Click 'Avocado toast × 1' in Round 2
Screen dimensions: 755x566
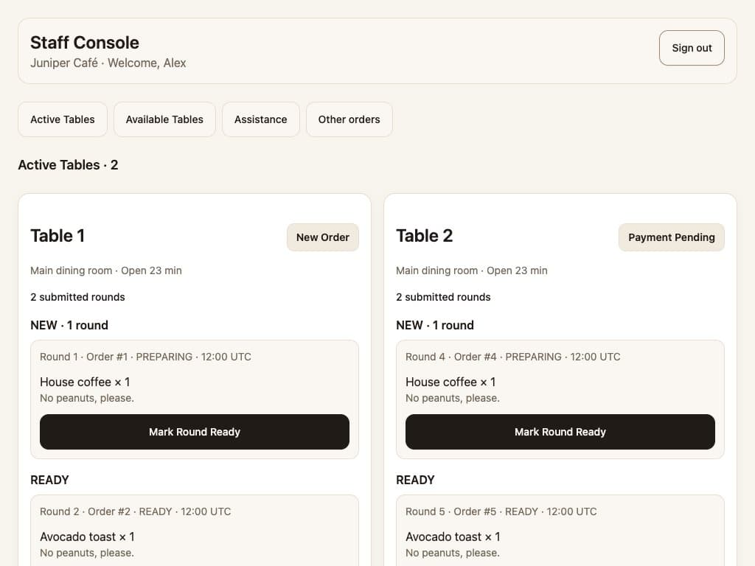[x=87, y=537]
